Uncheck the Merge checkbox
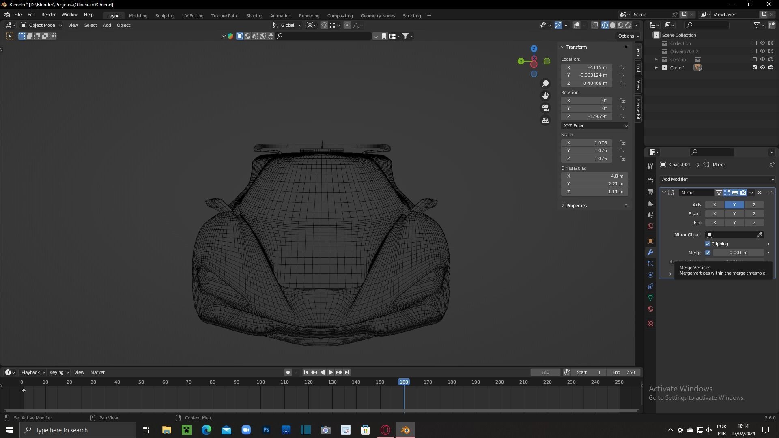The height and width of the screenshot is (438, 779). [708, 253]
